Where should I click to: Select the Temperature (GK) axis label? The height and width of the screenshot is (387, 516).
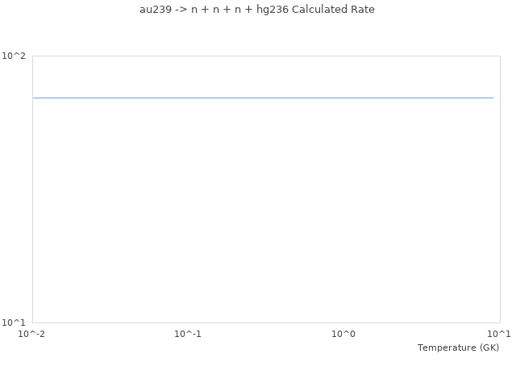point(458,347)
